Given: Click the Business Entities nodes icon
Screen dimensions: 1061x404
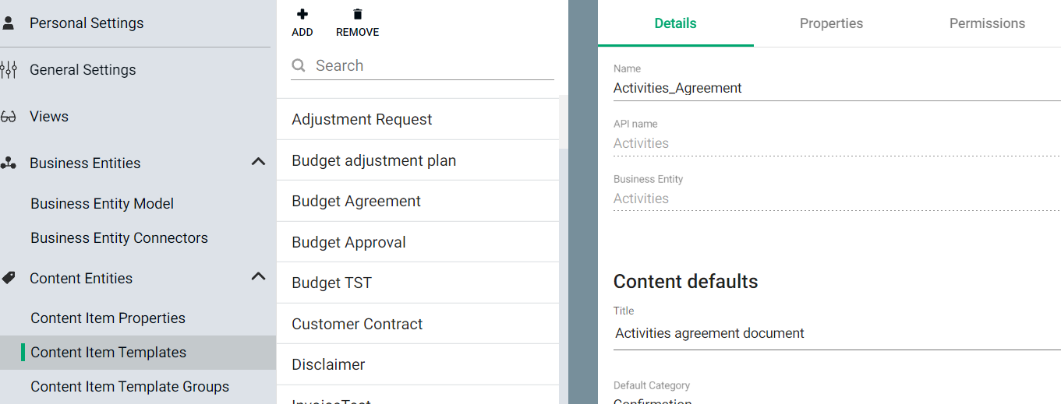Looking at the screenshot, I should (x=9, y=163).
